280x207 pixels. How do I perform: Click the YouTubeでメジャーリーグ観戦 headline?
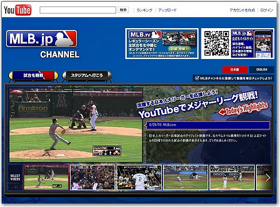[x=198, y=105]
